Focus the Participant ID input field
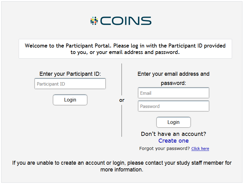The width and height of the screenshot is (244, 184). 70,84
